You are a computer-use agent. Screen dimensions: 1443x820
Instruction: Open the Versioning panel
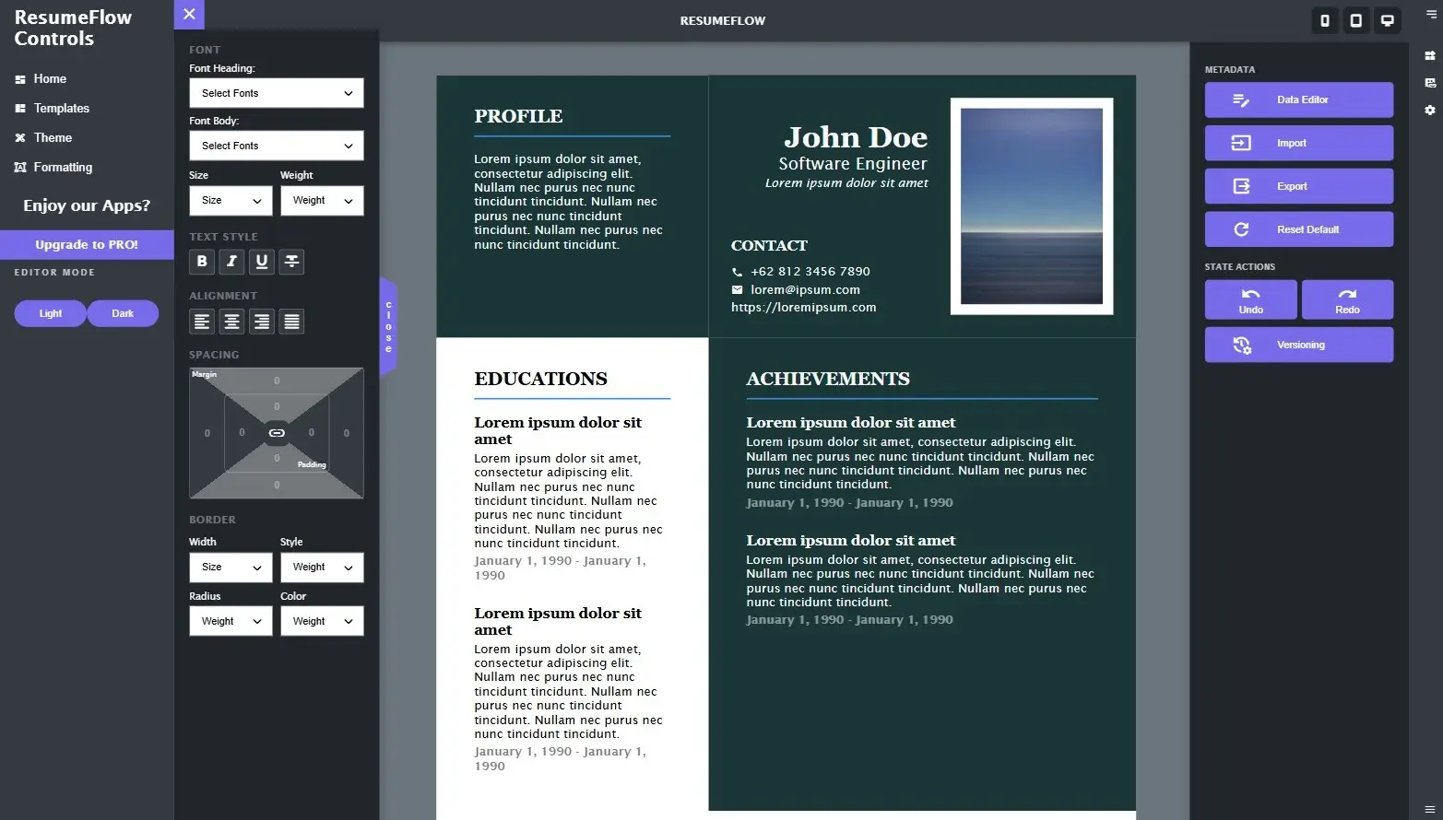1298,345
